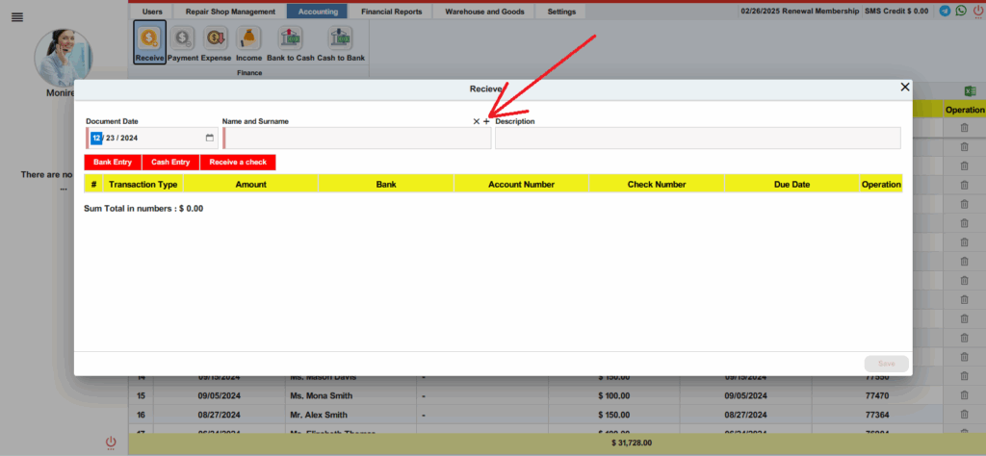Click the Sum Total in numbers text

pyautogui.click(x=143, y=209)
